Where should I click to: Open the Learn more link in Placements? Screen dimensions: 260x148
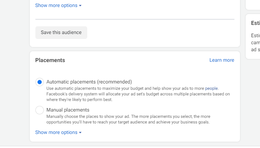[x=221, y=60]
